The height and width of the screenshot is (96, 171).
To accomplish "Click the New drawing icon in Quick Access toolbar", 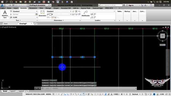I will tap(7, 5).
